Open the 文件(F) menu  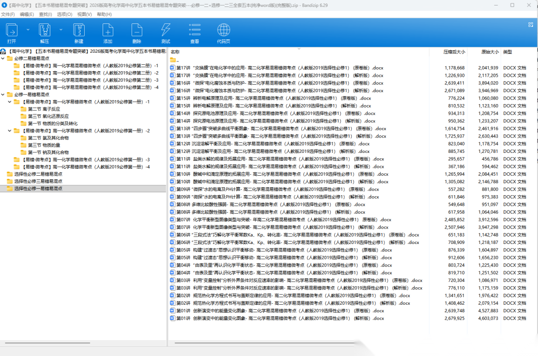[8, 14]
